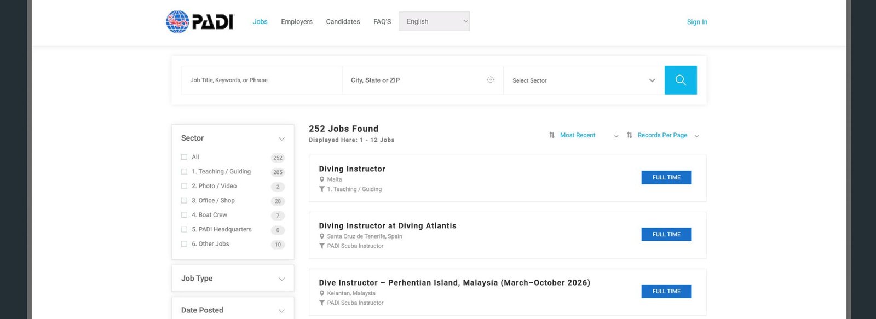Click the location pin beside Kelantan, Malaysia
876x319 pixels.
[x=322, y=293]
